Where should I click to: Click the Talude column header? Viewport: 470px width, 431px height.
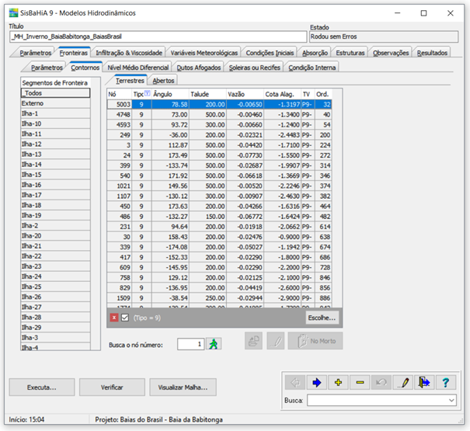207,94
